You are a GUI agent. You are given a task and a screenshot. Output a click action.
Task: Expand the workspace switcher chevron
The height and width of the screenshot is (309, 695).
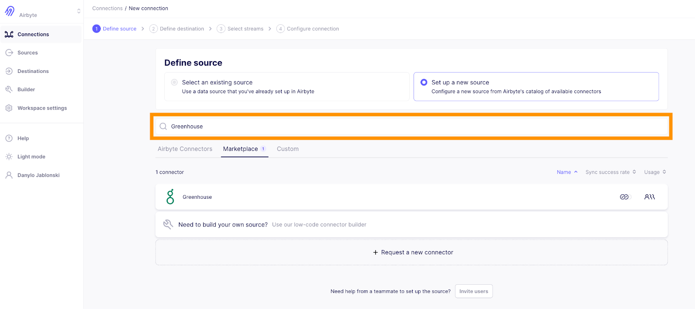79,11
